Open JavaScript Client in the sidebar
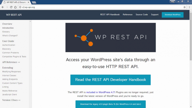The image size is (192, 108). coord(9,95)
